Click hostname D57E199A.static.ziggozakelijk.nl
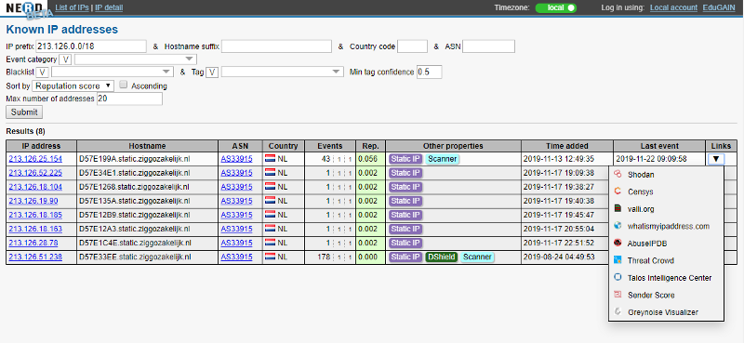744x343 pixels. coord(134,159)
